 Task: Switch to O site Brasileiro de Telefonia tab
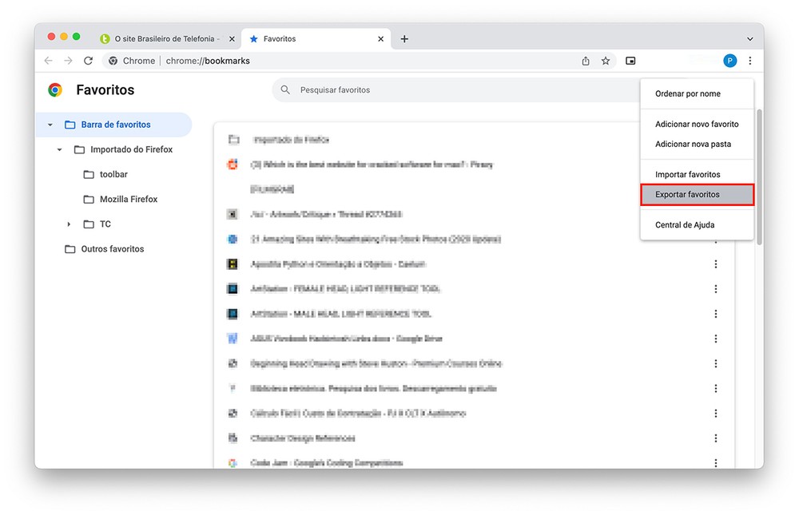(164, 38)
